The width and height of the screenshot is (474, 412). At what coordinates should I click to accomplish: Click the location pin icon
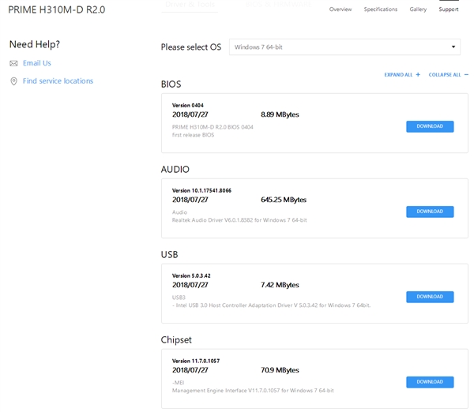tap(13, 81)
